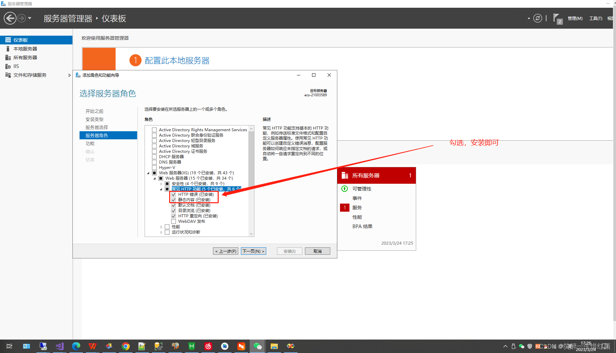Expand the 安全性 tree node
Screen dimensions: 616x353
pos(161,184)
